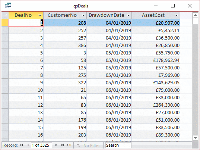Click AssetCost cell £51,000.00

156,120
